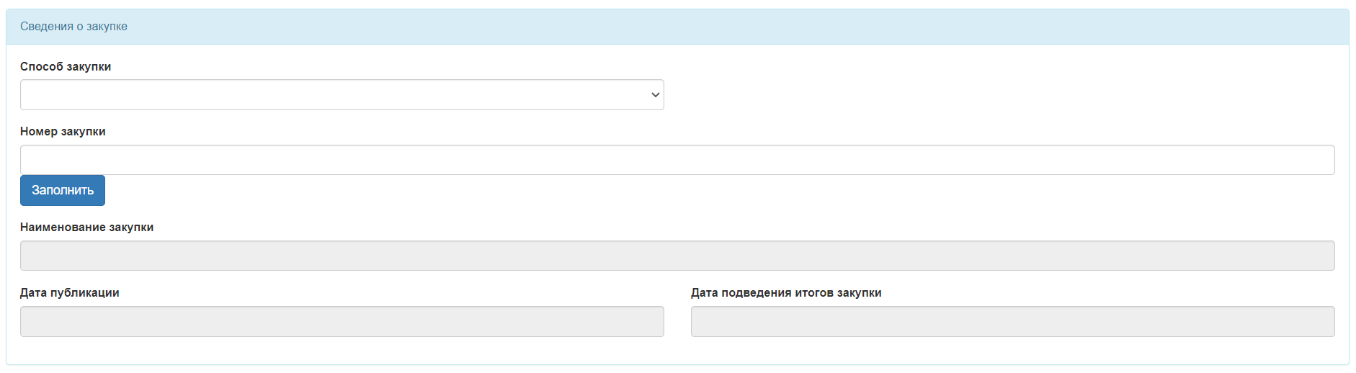
Task: Click blank area right of Заполнить button
Action: tap(721, 191)
